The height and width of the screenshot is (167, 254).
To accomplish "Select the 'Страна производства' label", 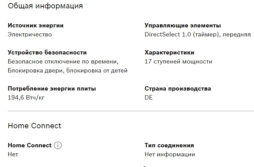I will (x=177, y=89).
